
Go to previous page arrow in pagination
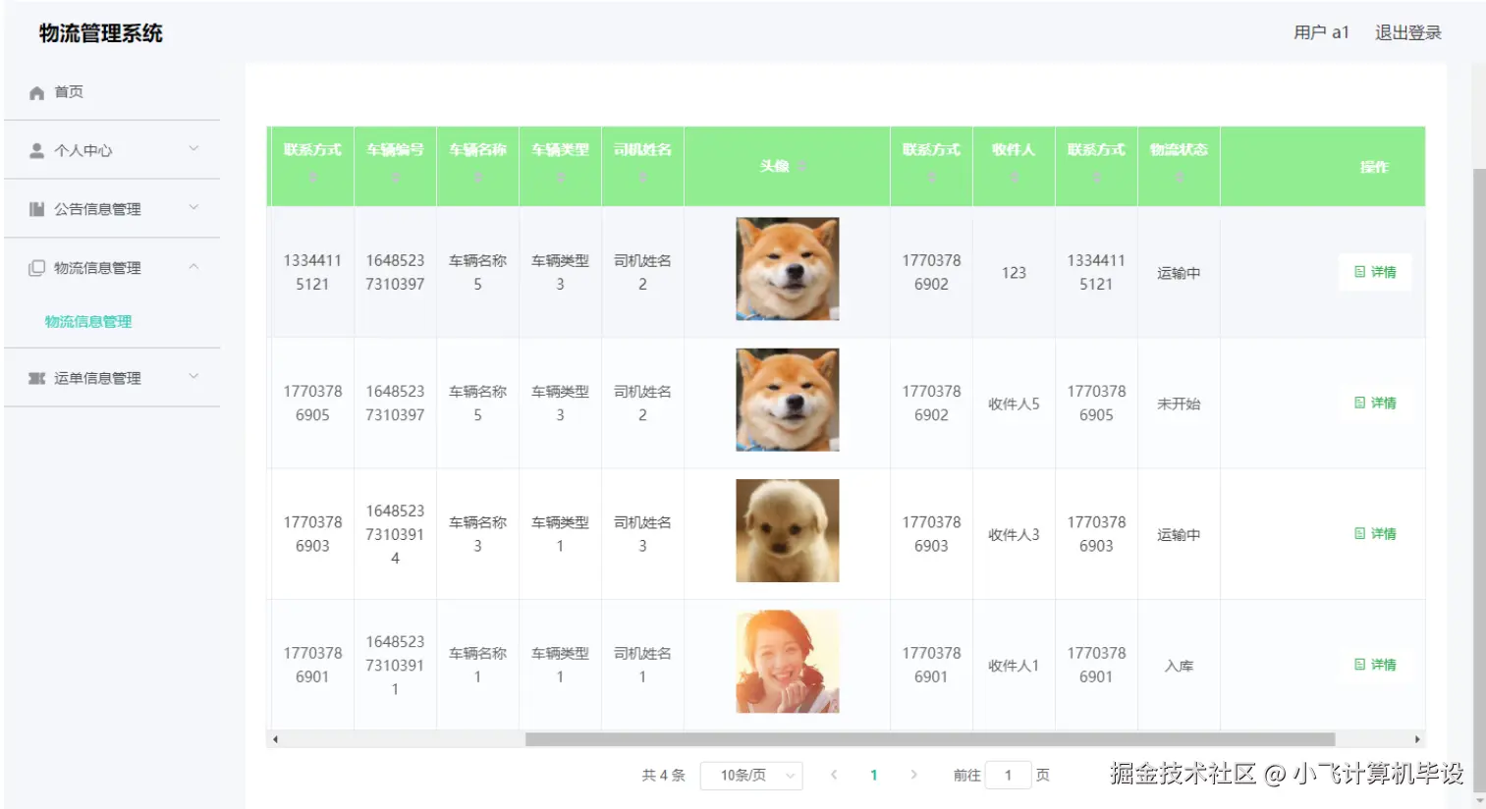click(834, 775)
